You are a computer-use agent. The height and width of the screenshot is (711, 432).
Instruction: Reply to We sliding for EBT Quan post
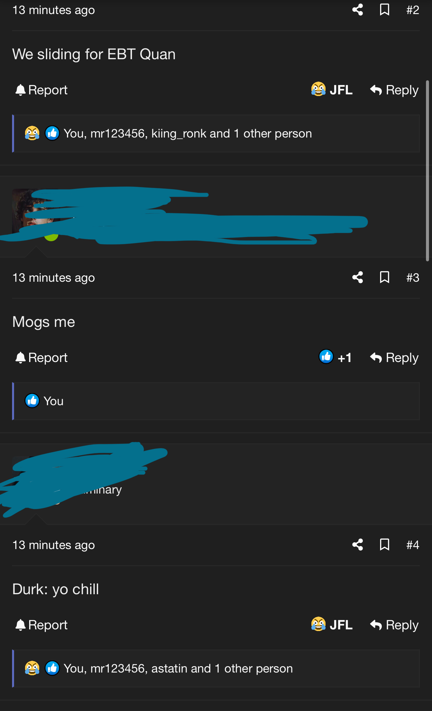pos(394,90)
